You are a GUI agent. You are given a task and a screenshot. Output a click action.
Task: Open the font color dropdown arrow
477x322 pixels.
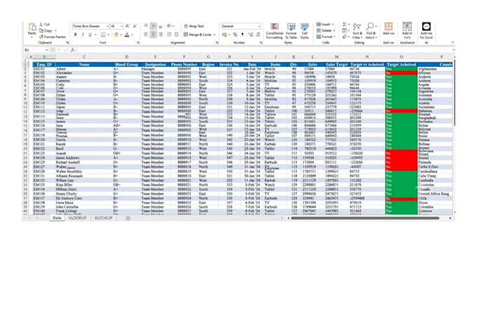pos(132,34)
